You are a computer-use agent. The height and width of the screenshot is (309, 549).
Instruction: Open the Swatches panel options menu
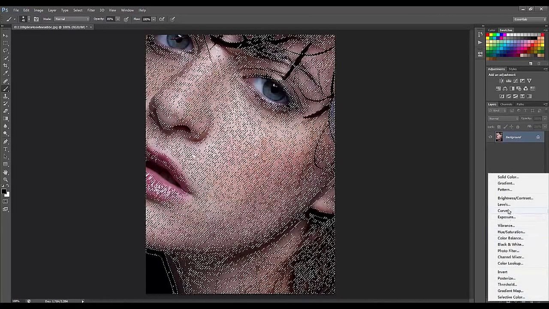546,30
